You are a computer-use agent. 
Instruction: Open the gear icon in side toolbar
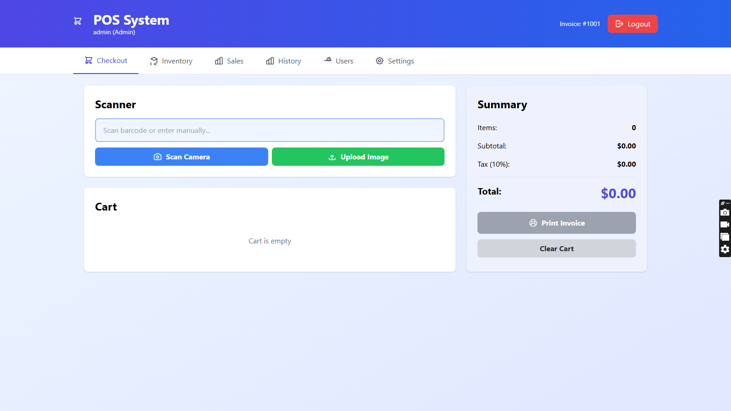(x=725, y=249)
